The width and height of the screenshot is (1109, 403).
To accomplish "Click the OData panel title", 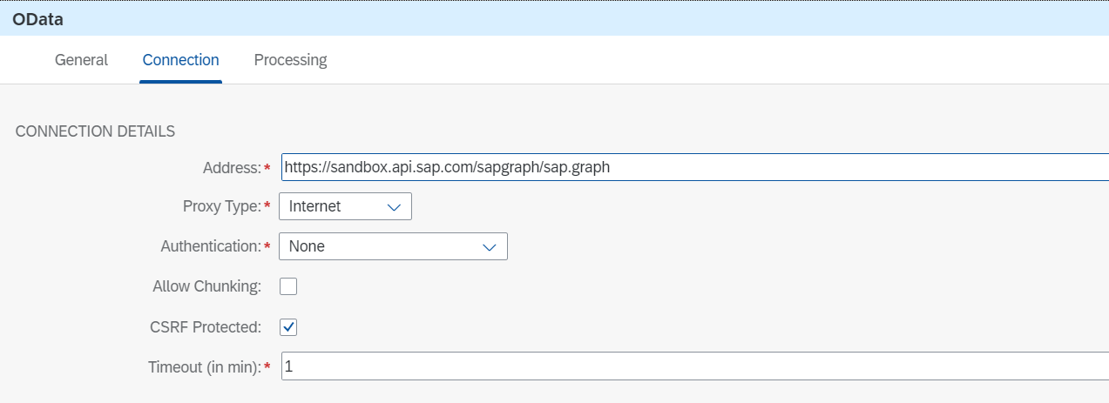I will pos(37,18).
